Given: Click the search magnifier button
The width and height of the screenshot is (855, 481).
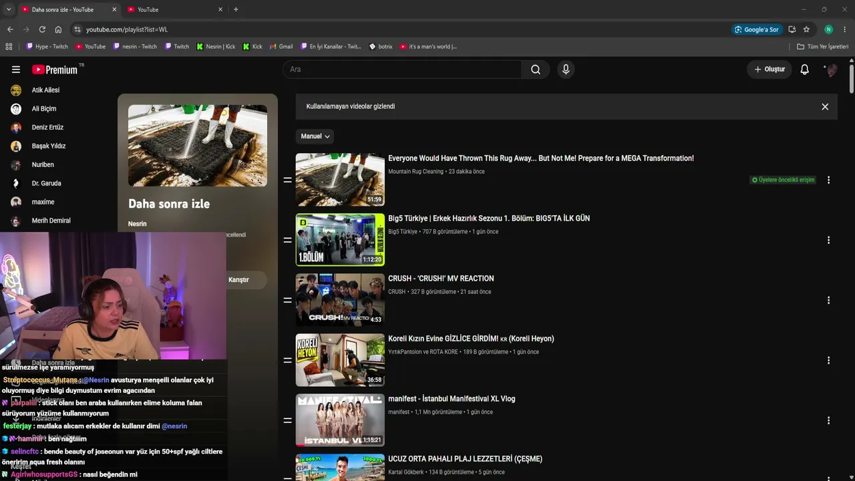Looking at the screenshot, I should tap(536, 69).
